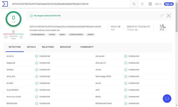Click the search magnifier icon

134,4
